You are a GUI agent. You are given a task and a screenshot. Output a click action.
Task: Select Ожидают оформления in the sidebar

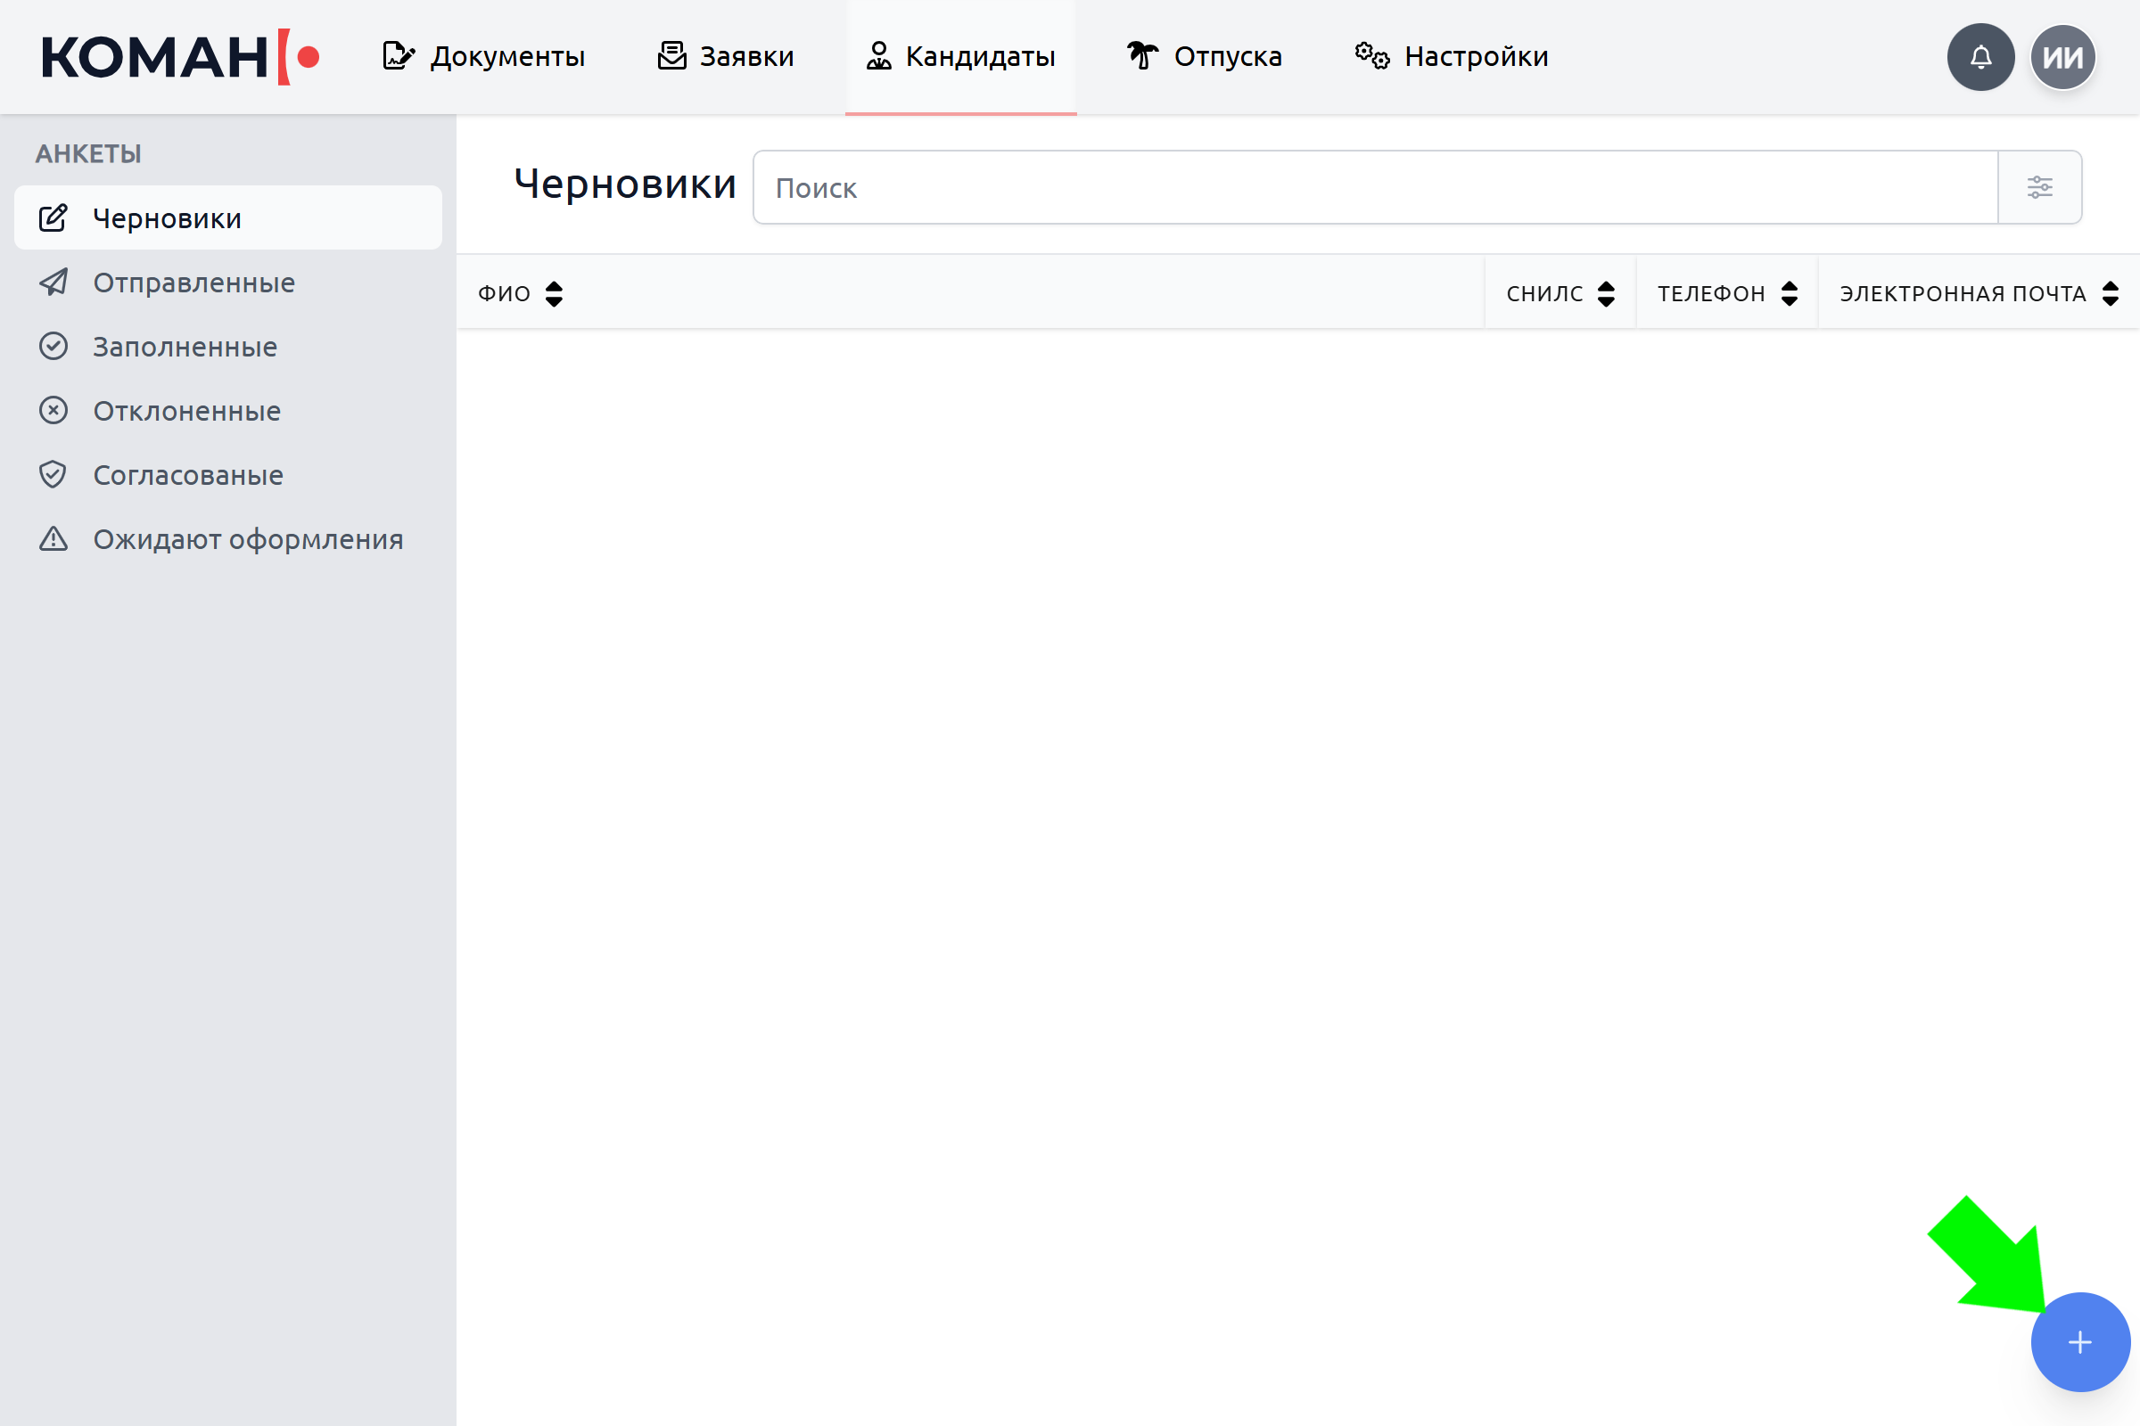(227, 539)
